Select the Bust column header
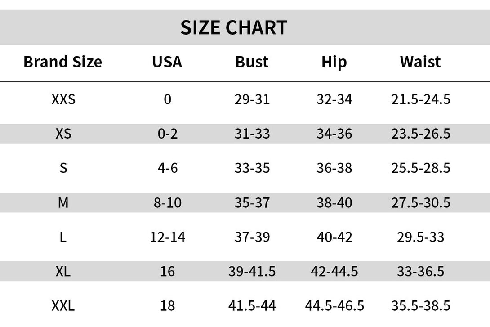The width and height of the screenshot is (490, 327). tap(252, 62)
